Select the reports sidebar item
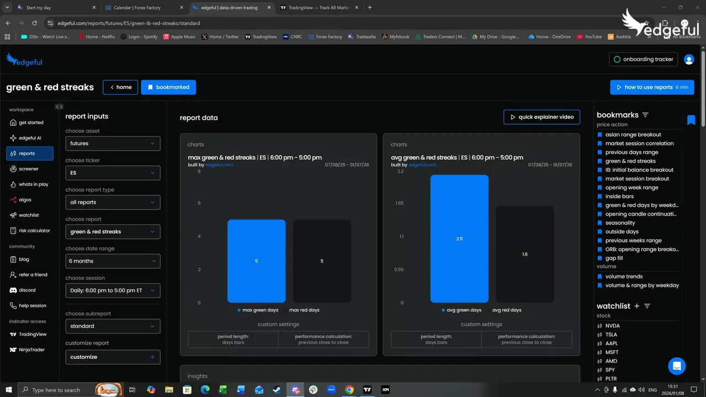Viewport: 706px width, 397px height. click(30, 153)
